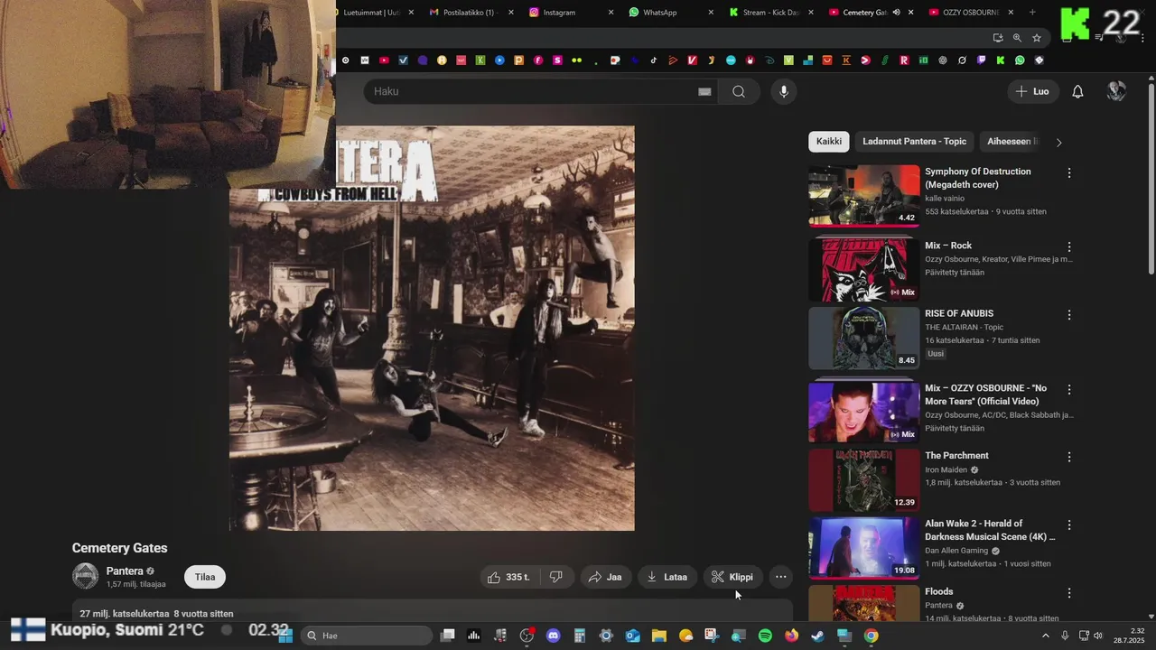Open the WhatsApp bookmark in bookmarks bar
This screenshot has height=650, width=1156.
1020,60
